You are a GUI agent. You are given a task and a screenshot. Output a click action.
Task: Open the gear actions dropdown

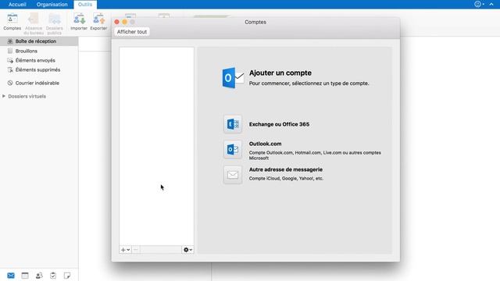[x=187, y=250]
